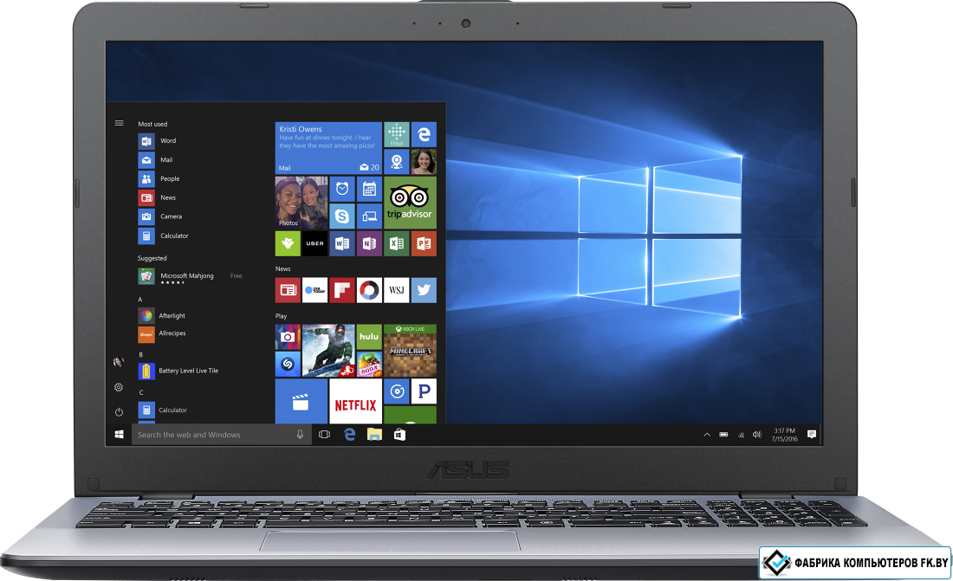
Task: Launch the Uber tile
Action: [x=314, y=243]
